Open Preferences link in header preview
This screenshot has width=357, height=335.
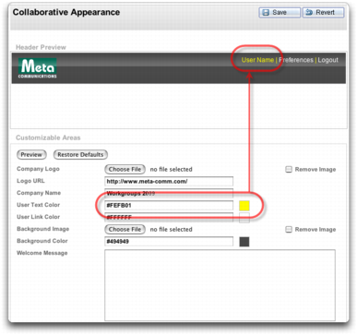(296, 60)
